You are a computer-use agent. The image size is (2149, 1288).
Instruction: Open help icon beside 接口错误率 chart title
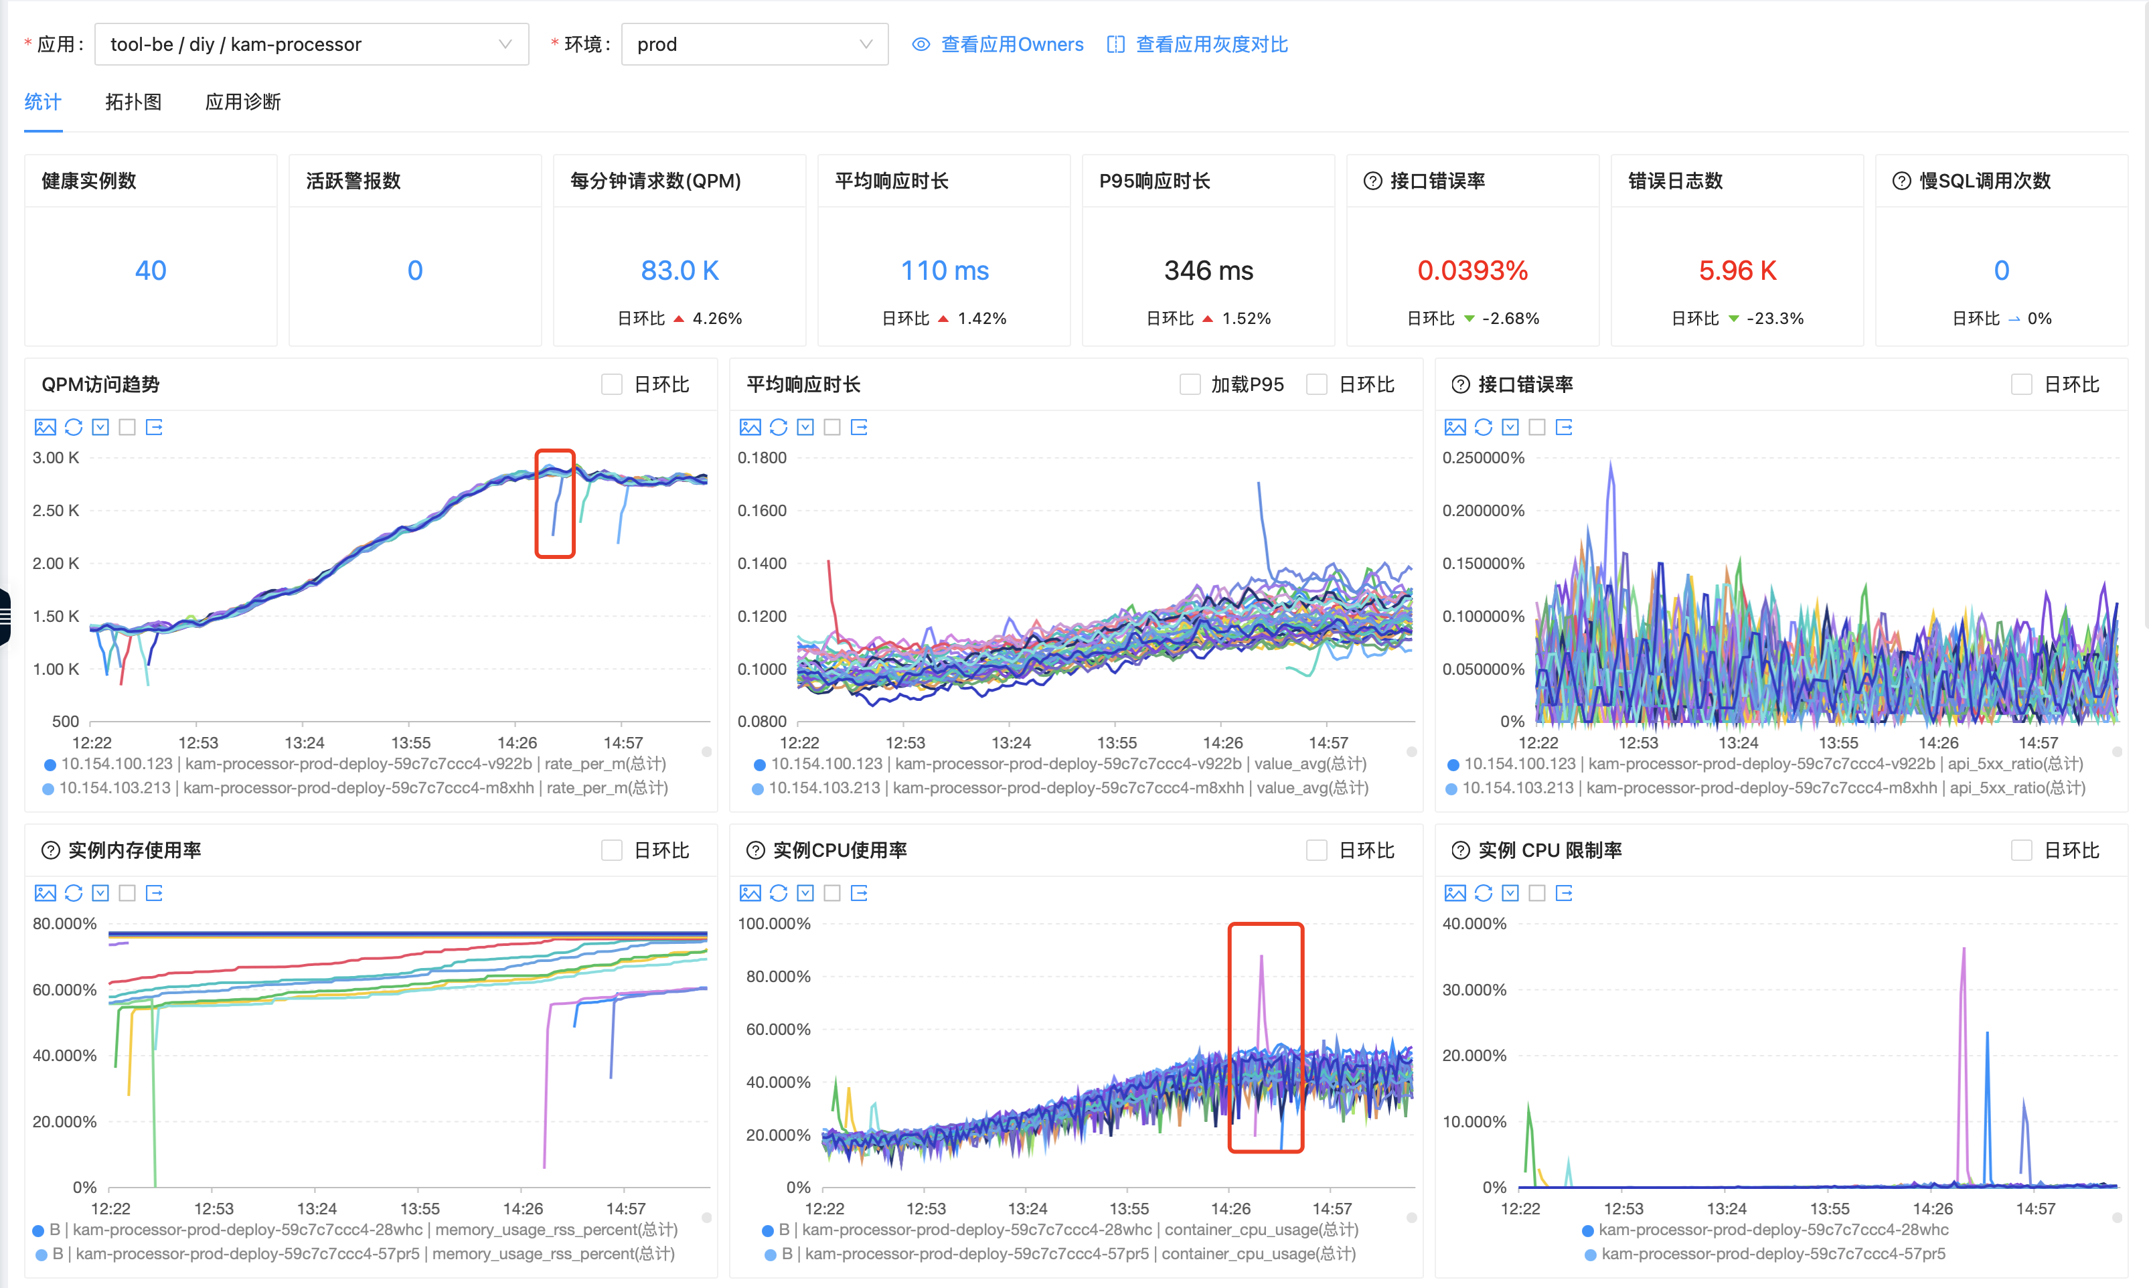click(1461, 384)
